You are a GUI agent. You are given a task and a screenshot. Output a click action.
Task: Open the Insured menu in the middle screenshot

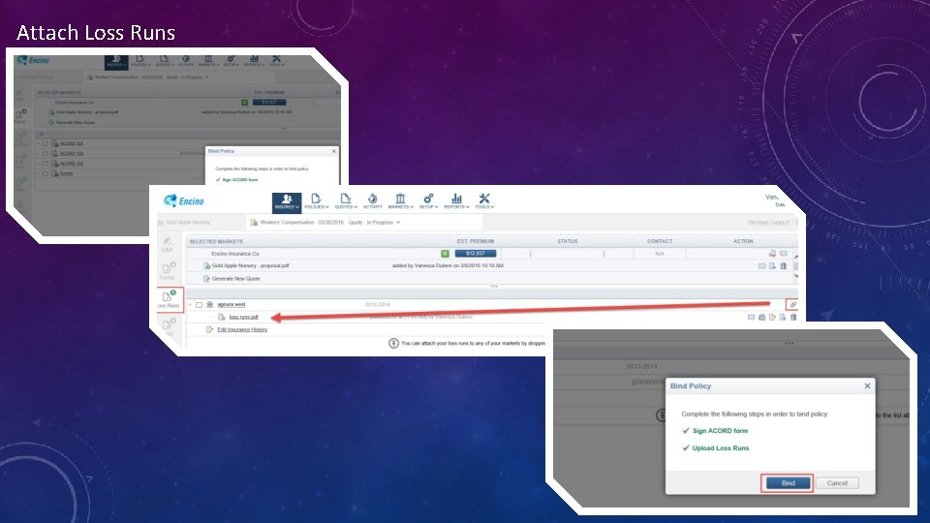287,201
